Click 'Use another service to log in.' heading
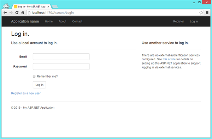The image size is (212, 139). coord(165,43)
